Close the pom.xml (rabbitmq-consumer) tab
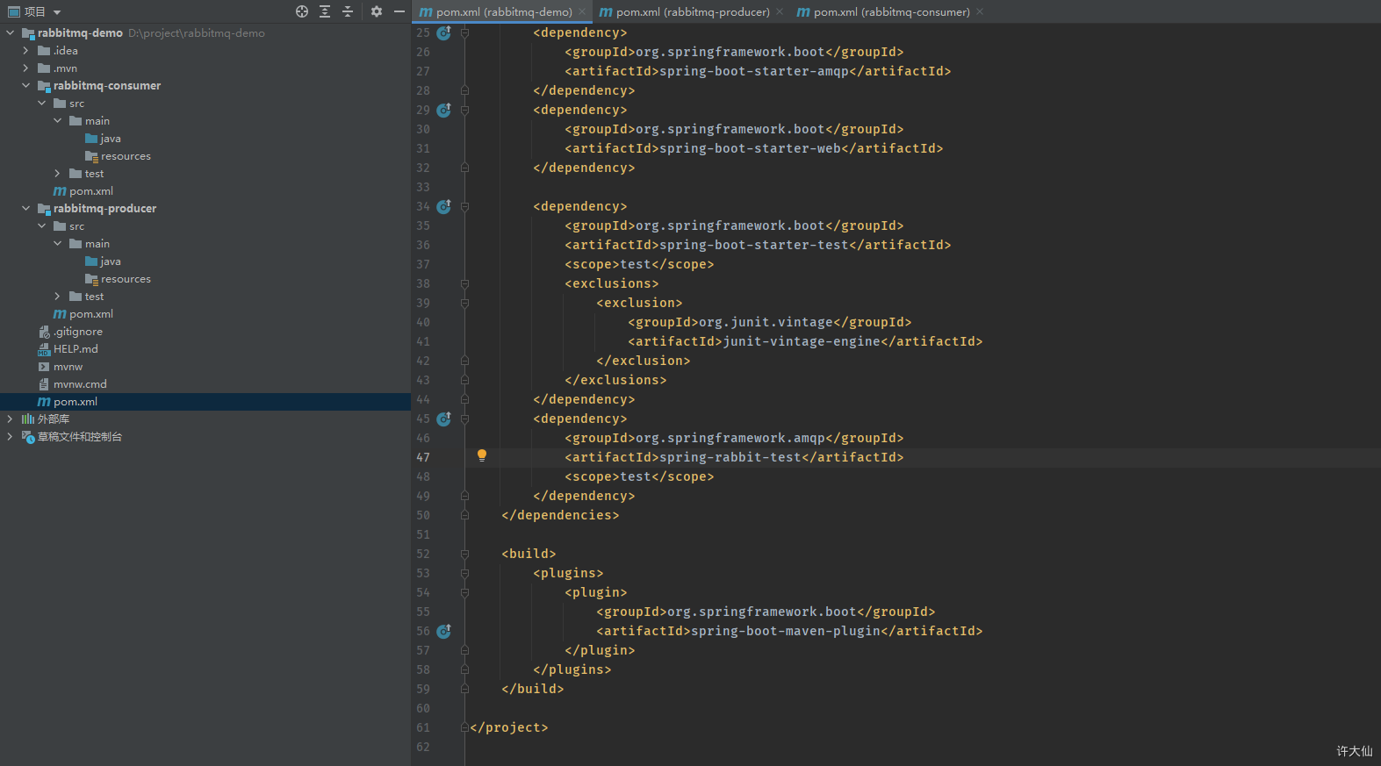 point(980,11)
